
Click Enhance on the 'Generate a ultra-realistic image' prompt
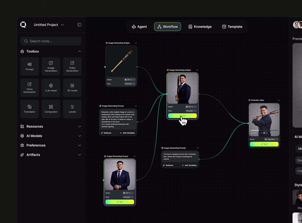click(x=106, y=133)
